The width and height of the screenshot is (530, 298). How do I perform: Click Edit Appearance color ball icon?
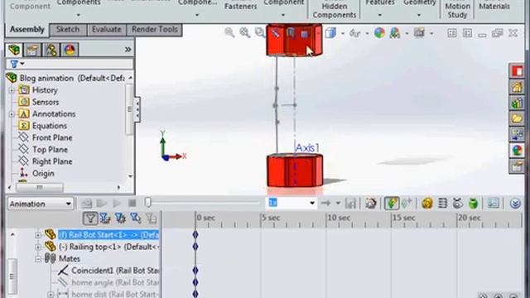379,33
